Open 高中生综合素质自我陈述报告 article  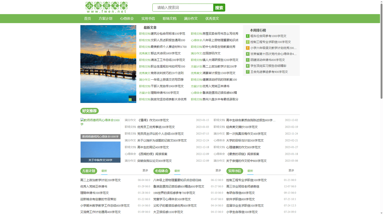coord(251,120)
